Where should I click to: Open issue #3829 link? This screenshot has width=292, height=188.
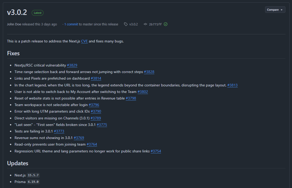tap(72, 65)
